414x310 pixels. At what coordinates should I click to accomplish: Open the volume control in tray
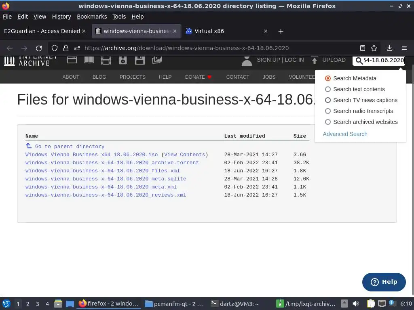tap(356, 304)
